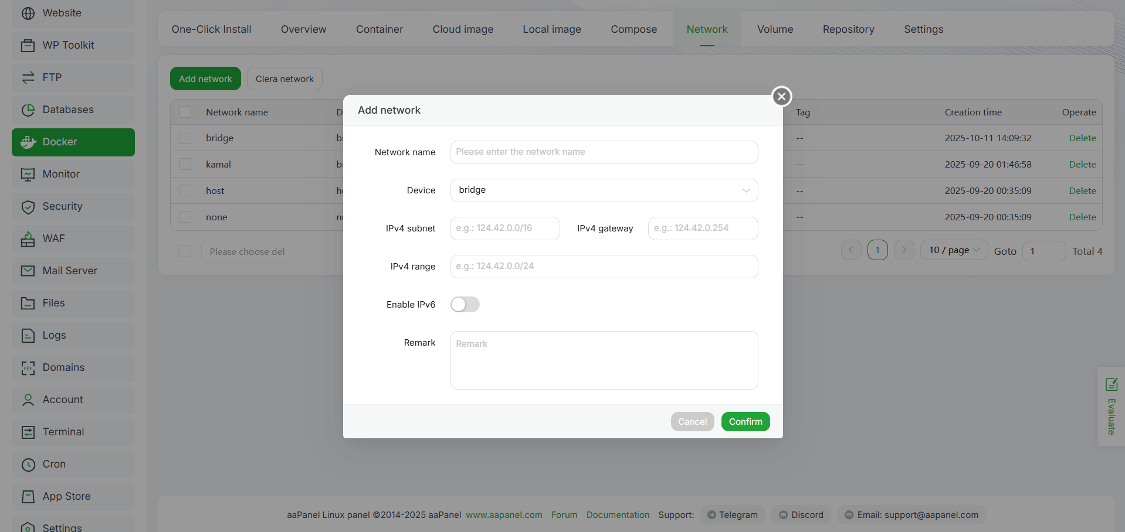Open www.aapanel.com link
Image resolution: width=1125 pixels, height=532 pixels.
coord(504,515)
